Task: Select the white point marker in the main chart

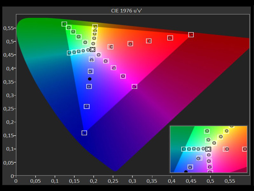Action: click(92, 49)
